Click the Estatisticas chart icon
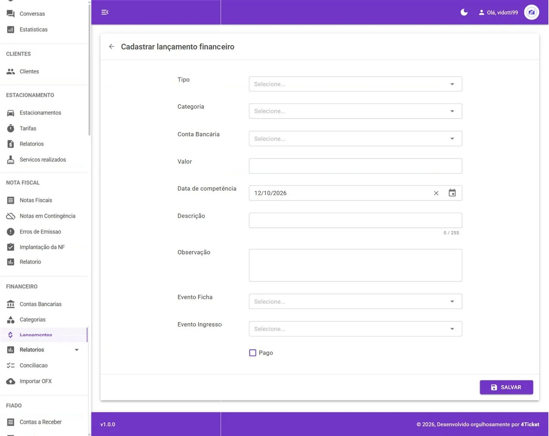This screenshot has height=436, width=549. [x=11, y=29]
